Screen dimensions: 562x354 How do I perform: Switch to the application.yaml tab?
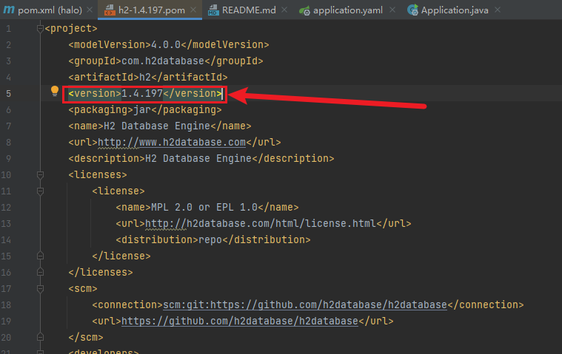(x=346, y=11)
